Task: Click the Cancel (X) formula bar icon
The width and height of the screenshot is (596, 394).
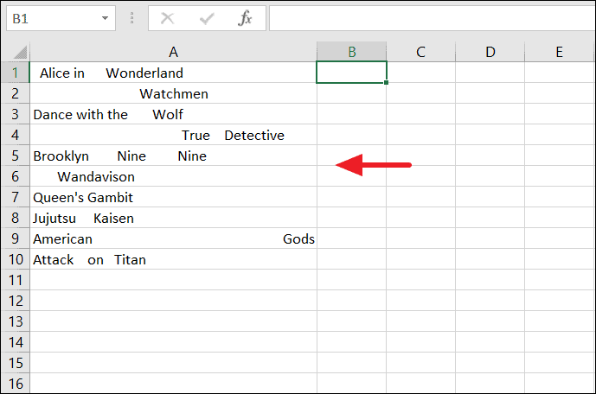Action: 167,18
